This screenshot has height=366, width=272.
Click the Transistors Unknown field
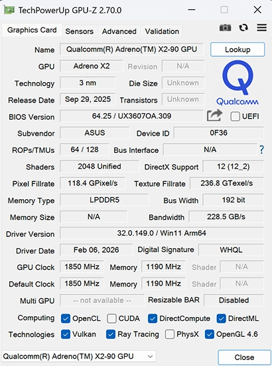coord(183,99)
